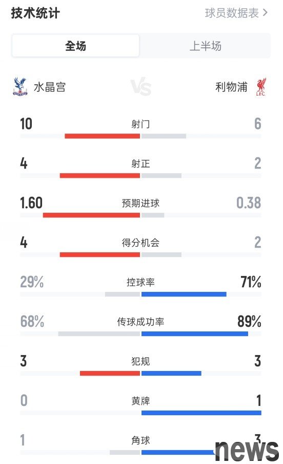Click the 预期进球 stat label
This screenshot has height=464, width=283.
(140, 203)
